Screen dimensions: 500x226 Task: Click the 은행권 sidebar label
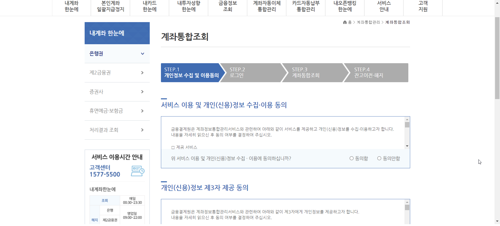[x=96, y=54]
